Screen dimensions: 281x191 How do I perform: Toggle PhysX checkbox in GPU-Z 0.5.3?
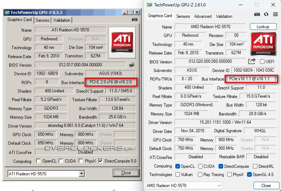81,161
